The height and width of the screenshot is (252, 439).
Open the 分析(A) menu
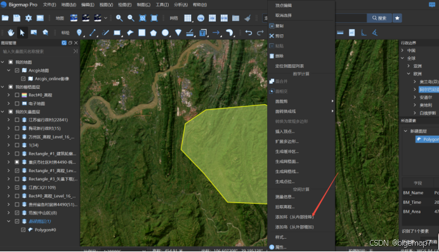181,4
